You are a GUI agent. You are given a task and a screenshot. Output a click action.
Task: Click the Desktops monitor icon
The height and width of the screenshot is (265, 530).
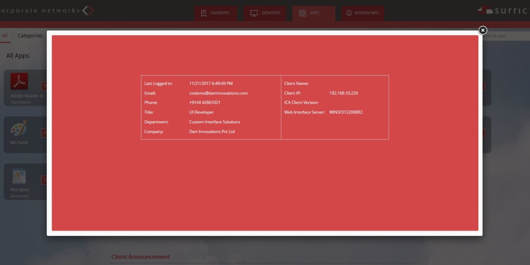(x=254, y=13)
